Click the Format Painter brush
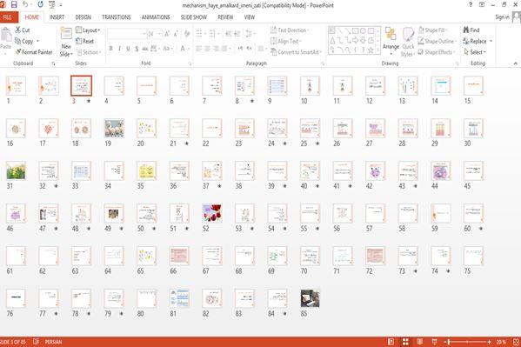Image resolution: width=521 pixels, height=347 pixels. 18,52
